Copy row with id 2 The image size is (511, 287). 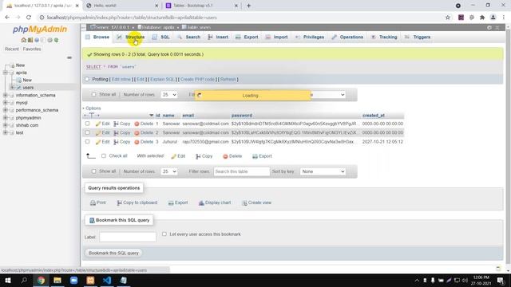coord(122,133)
